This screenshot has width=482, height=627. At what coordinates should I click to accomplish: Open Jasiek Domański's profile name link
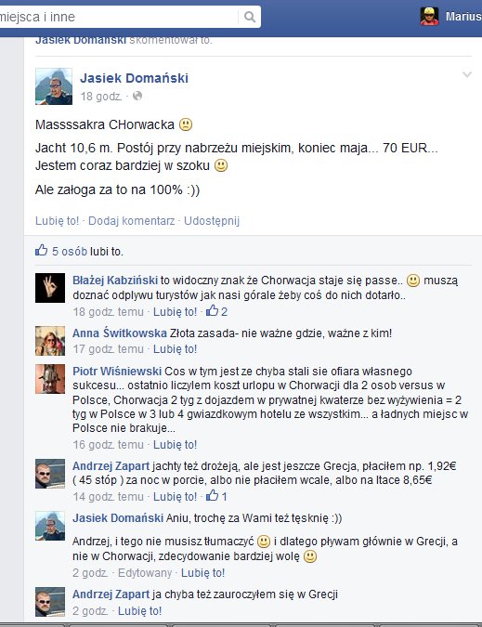pyautogui.click(x=135, y=78)
